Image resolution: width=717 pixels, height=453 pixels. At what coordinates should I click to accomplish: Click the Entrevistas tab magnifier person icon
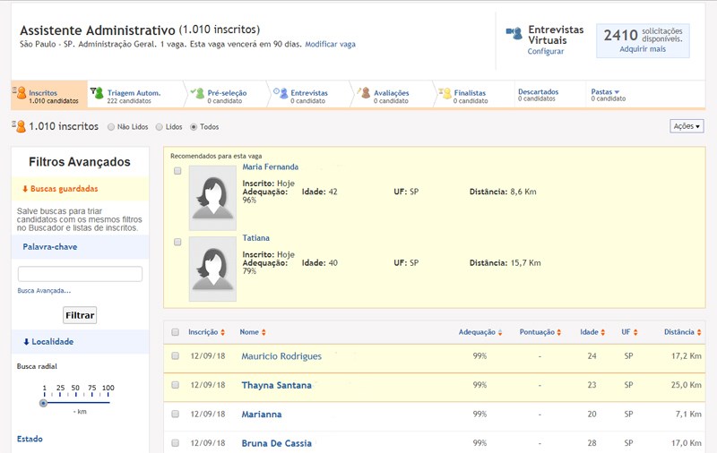tap(281, 93)
